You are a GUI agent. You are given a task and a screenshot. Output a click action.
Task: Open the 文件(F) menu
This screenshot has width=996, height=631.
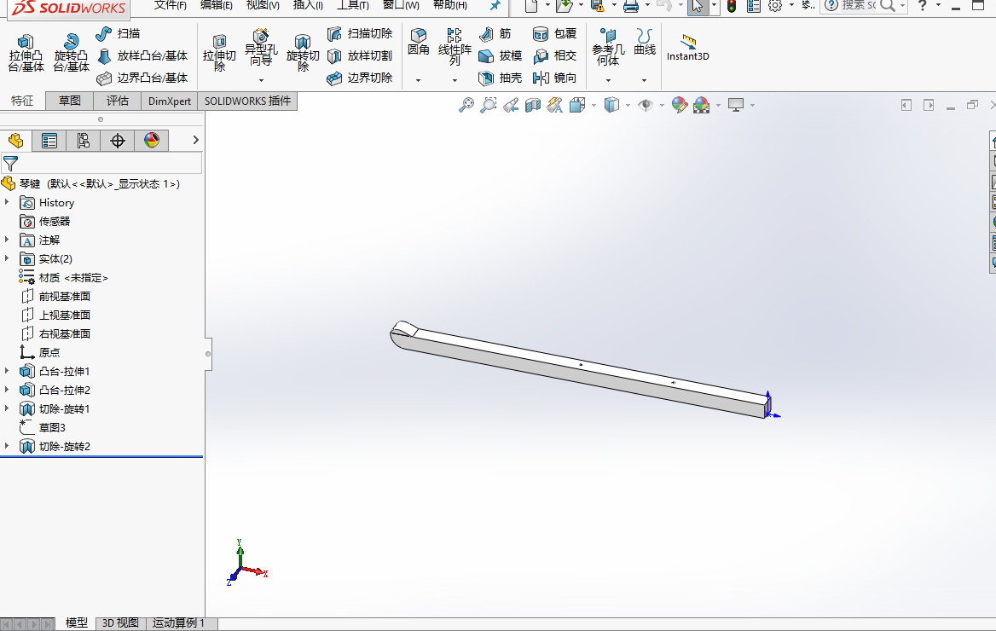coord(171,5)
